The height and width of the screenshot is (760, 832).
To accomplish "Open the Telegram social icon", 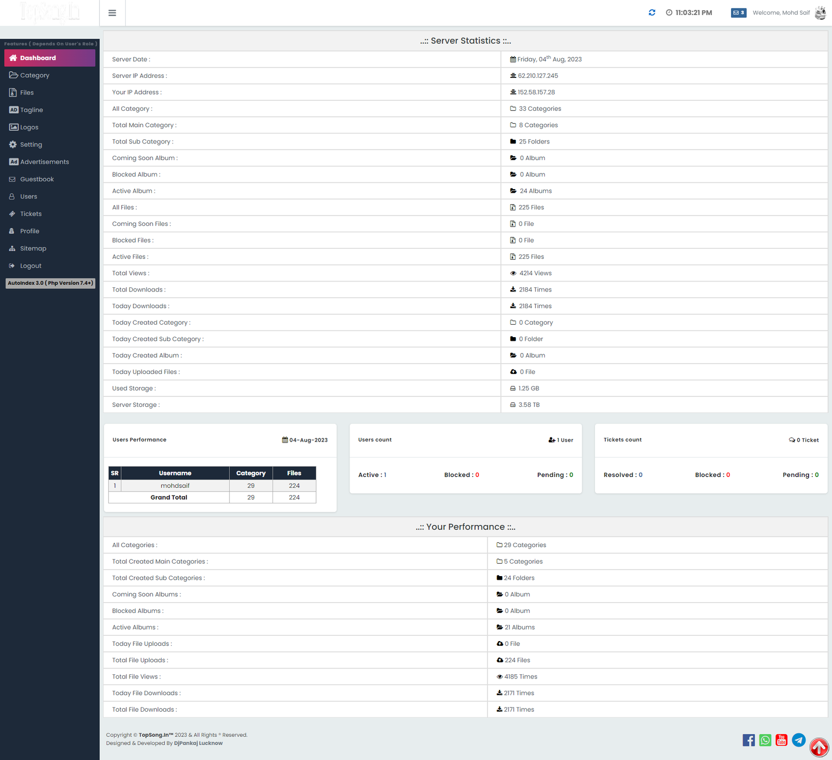I will 799,740.
